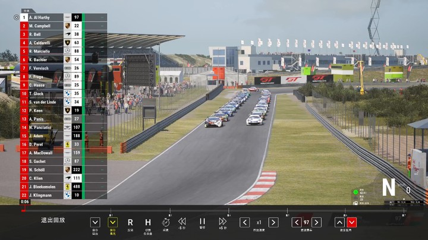Screen dimensions: 428x240
Task: Select driver N. Panciatici row
Action: (x=64, y=127)
